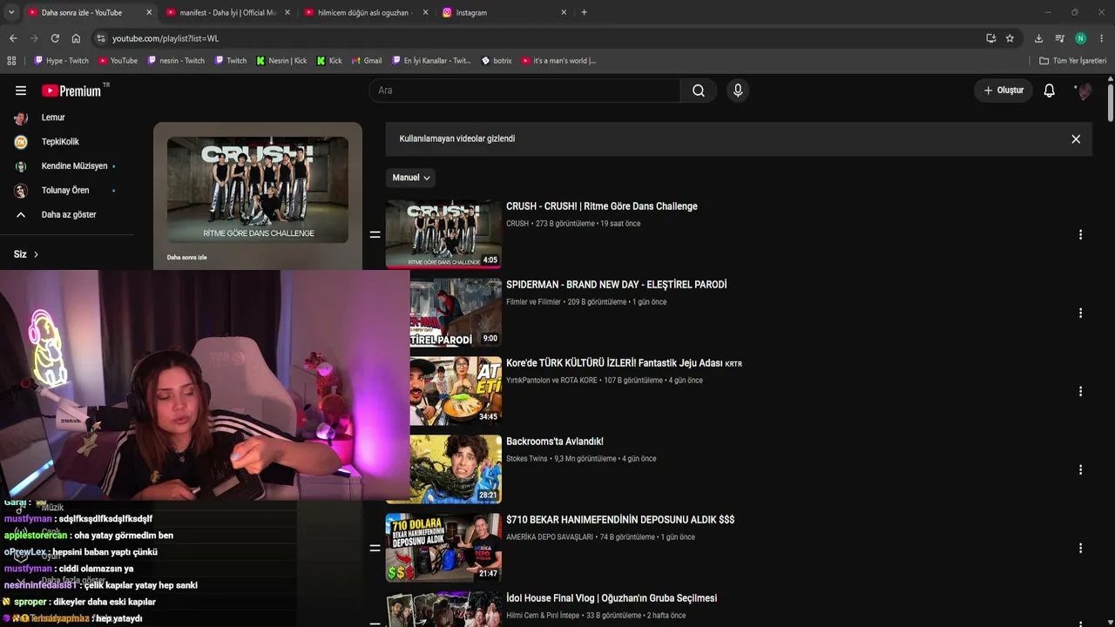The height and width of the screenshot is (627, 1115).
Task: Open site info icon in address bar
Action: pyautogui.click(x=101, y=38)
